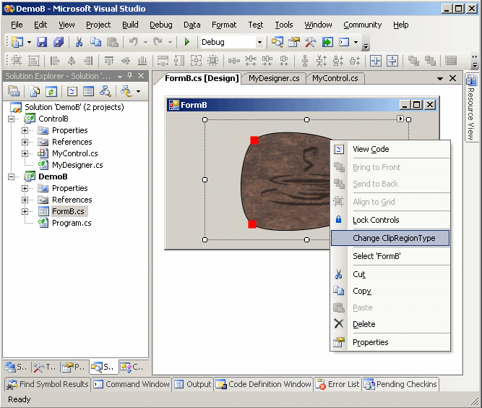Screen dimensions: 482x408
Task: Open Solution Explorer toolbar icon beside Debug combo
Action: pos(277,42)
